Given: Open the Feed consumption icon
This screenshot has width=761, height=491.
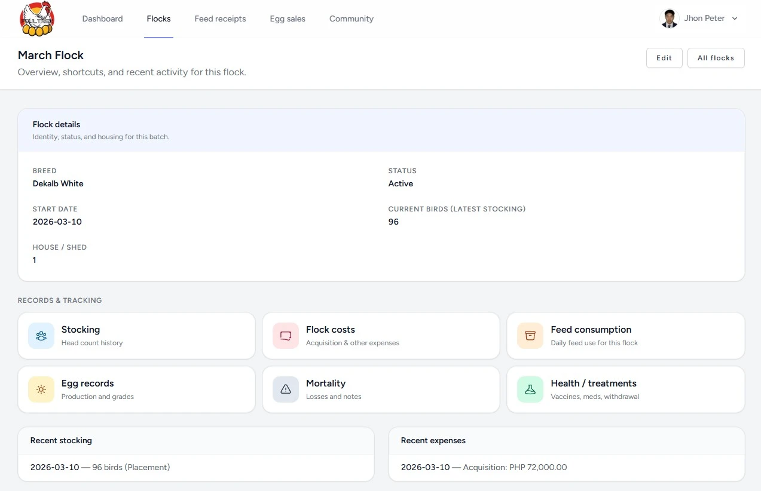Looking at the screenshot, I should coord(530,335).
